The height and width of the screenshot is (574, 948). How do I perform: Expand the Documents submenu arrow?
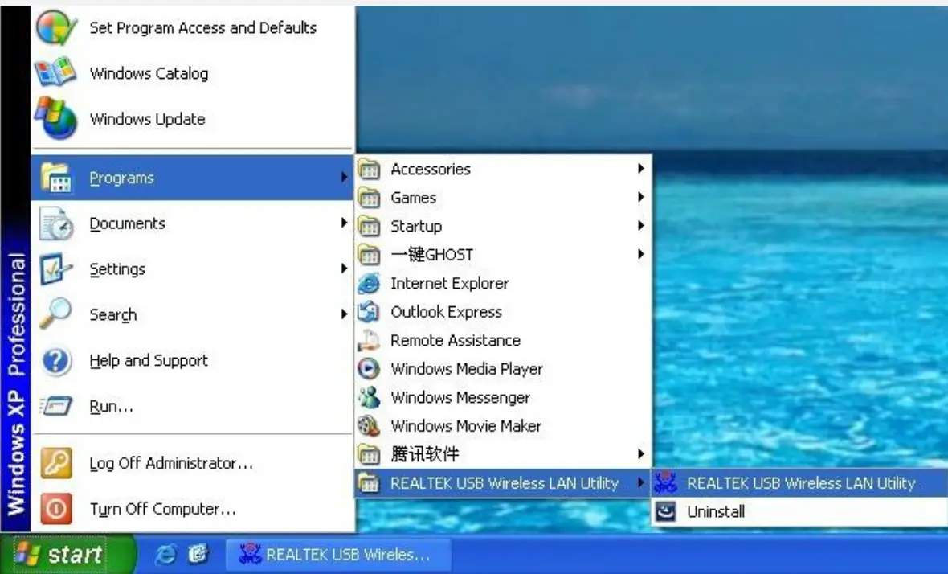344,223
